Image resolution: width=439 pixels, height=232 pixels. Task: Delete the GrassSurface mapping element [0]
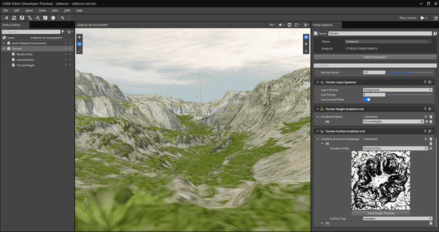[x=430, y=143]
